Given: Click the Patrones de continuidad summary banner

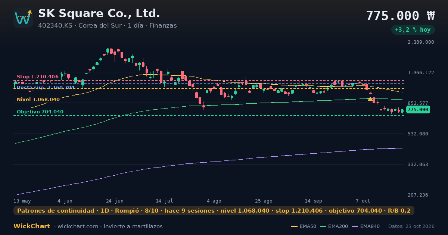Looking at the screenshot, I should coord(214,211).
